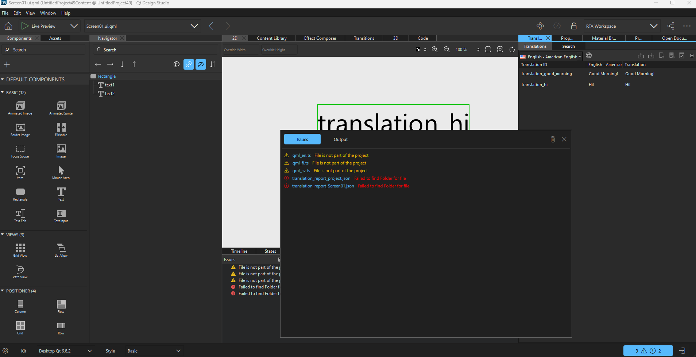Click the share icon beside RTA Workspace
The height and width of the screenshot is (357, 696).
670,26
